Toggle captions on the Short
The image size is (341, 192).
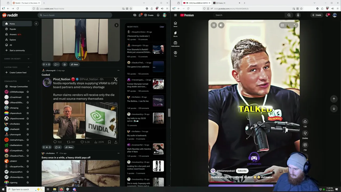pos(282,25)
